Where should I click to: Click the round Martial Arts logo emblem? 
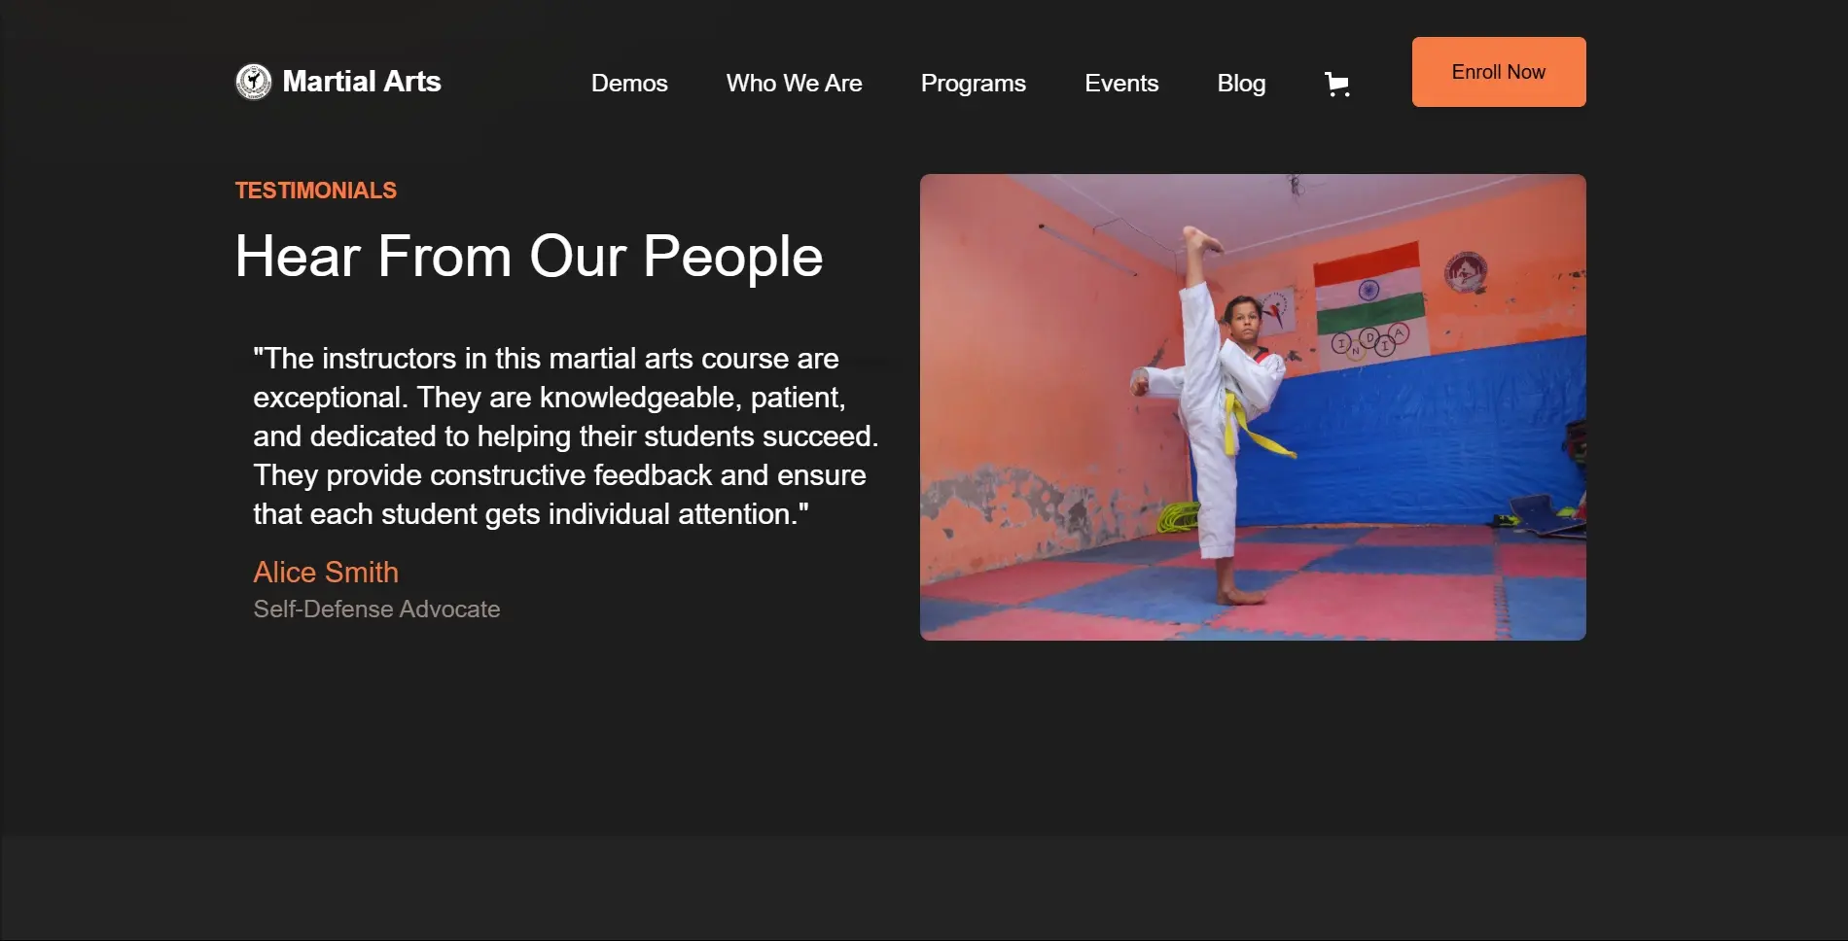pos(254,82)
